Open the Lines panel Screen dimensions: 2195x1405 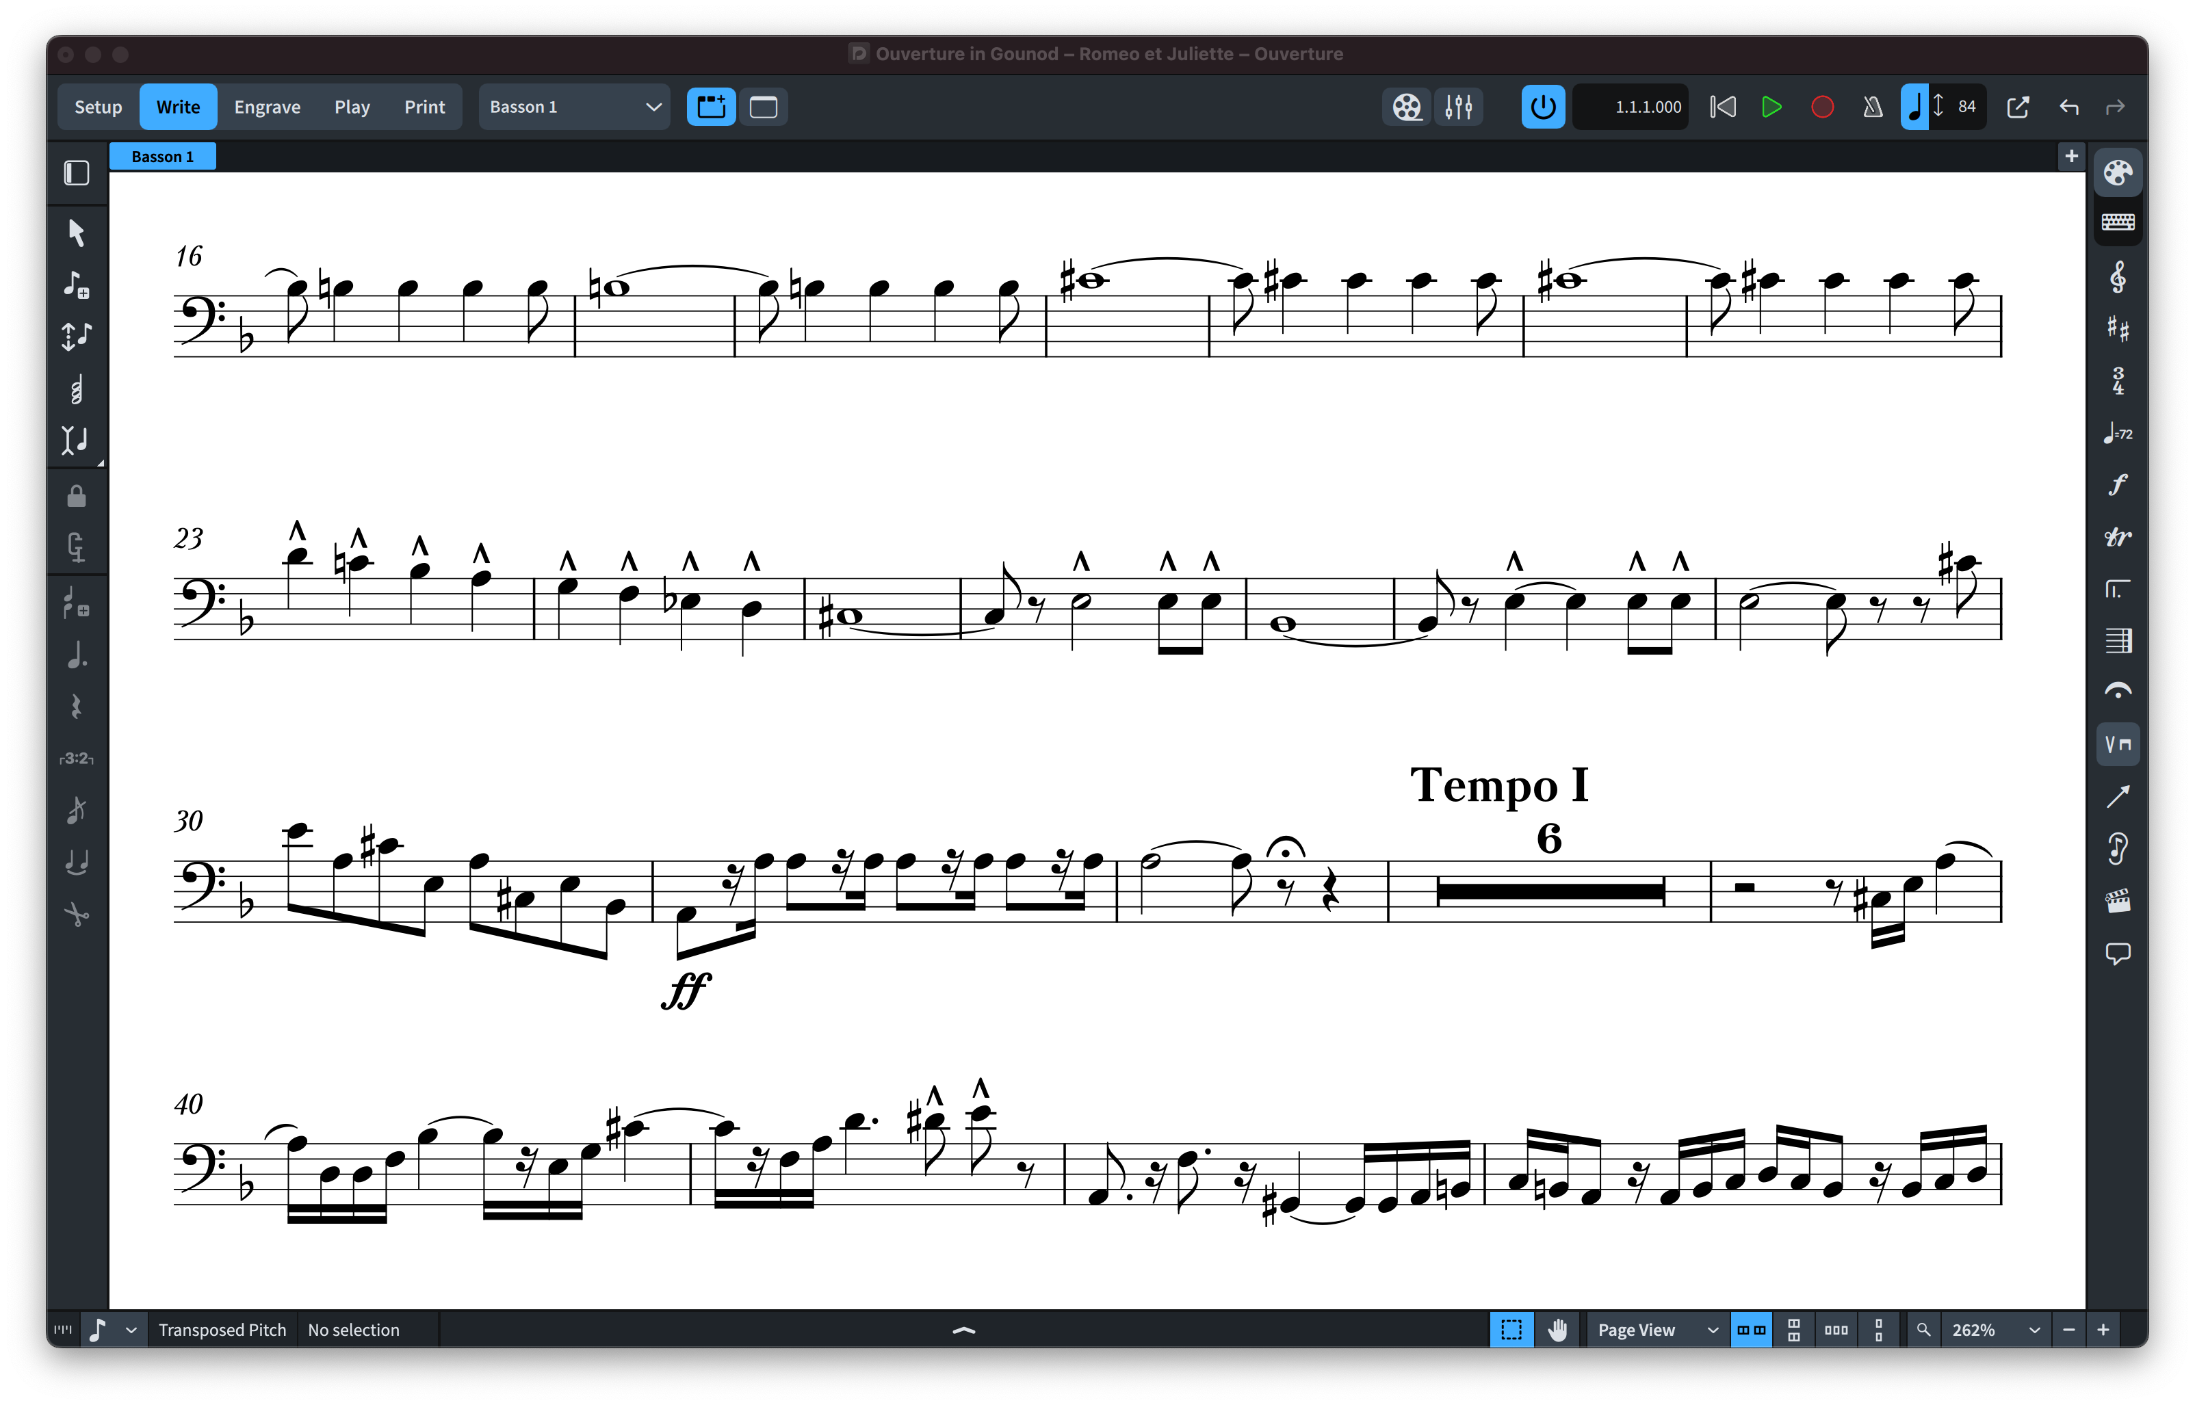[x=2118, y=796]
